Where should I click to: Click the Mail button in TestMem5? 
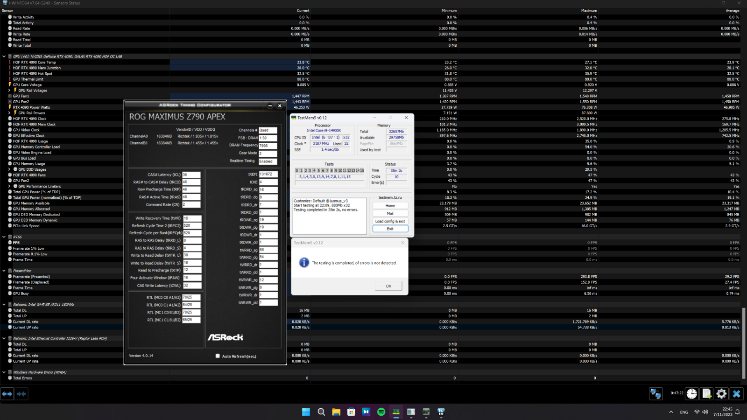point(390,213)
